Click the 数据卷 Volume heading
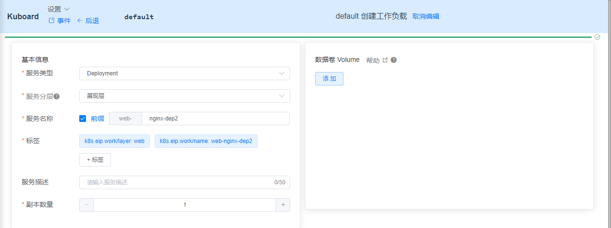The image size is (611, 228). (x=337, y=60)
